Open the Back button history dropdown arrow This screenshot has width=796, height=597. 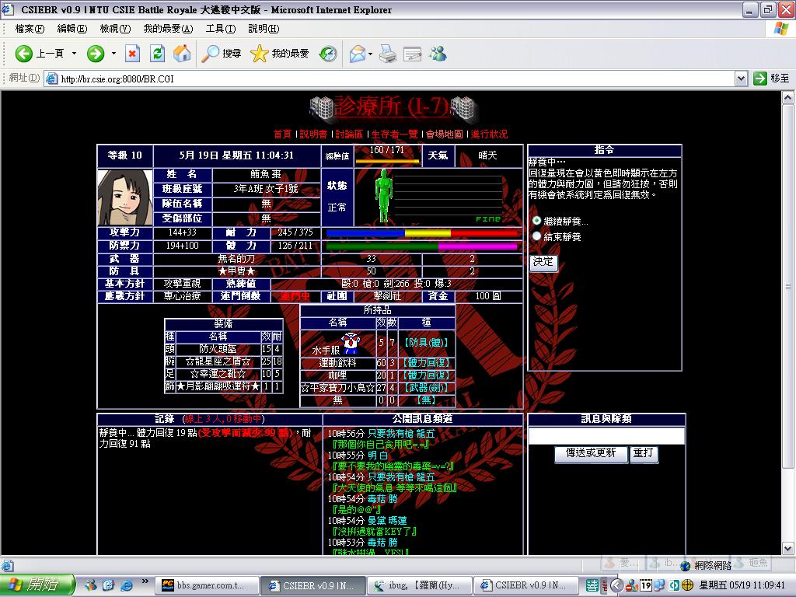pyautogui.click(x=74, y=54)
